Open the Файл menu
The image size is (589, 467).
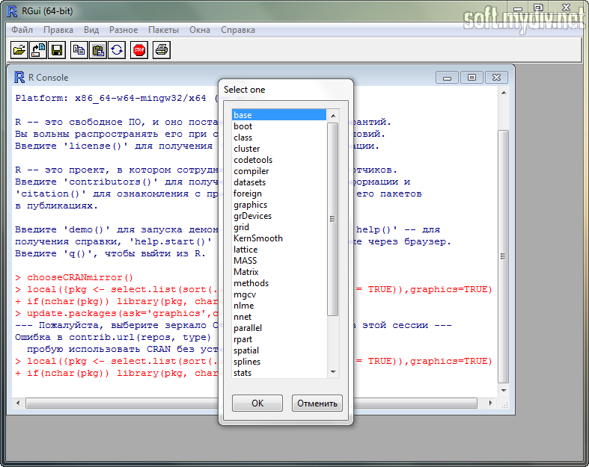pos(22,30)
